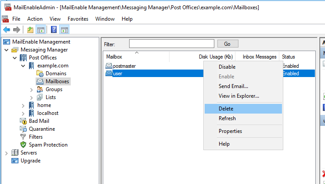Toggle the Show/Hide Console Tree icon
Image resolution: width=325 pixels, height=184 pixels.
(40, 29)
